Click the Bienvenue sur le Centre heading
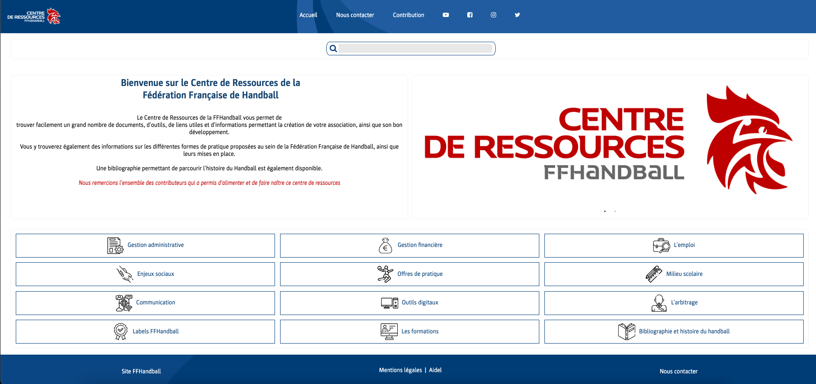This screenshot has width=816, height=384. (211, 89)
